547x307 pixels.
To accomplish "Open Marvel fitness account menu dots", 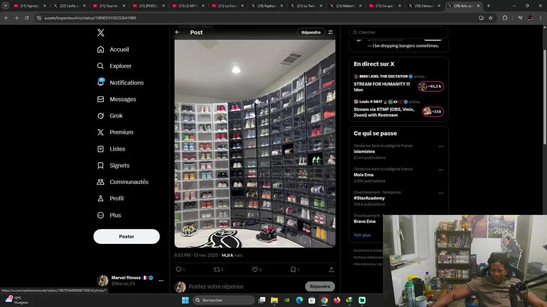I will (x=161, y=281).
